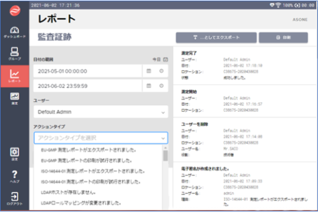Click the battery 100% indicator in top bar
Viewport: 318px width, 212px height.
tap(288, 5)
